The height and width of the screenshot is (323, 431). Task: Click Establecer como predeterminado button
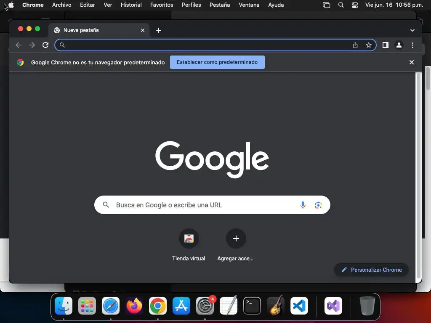[217, 62]
